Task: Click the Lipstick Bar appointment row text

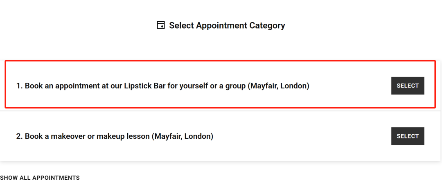Action: tap(162, 86)
